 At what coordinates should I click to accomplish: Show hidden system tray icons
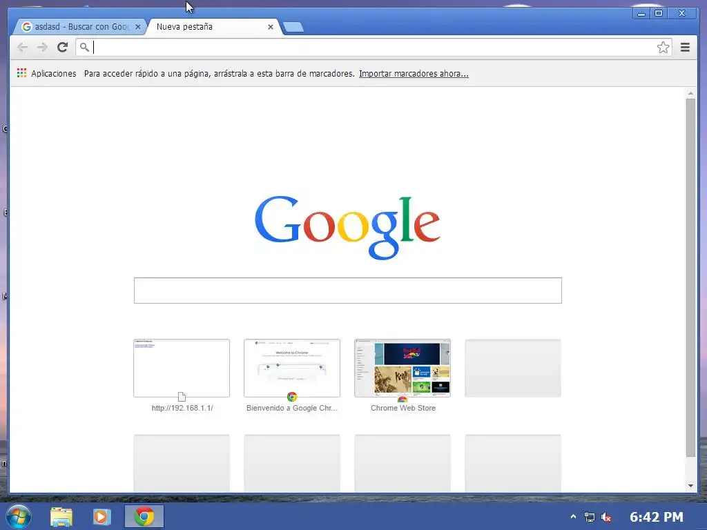tap(573, 516)
